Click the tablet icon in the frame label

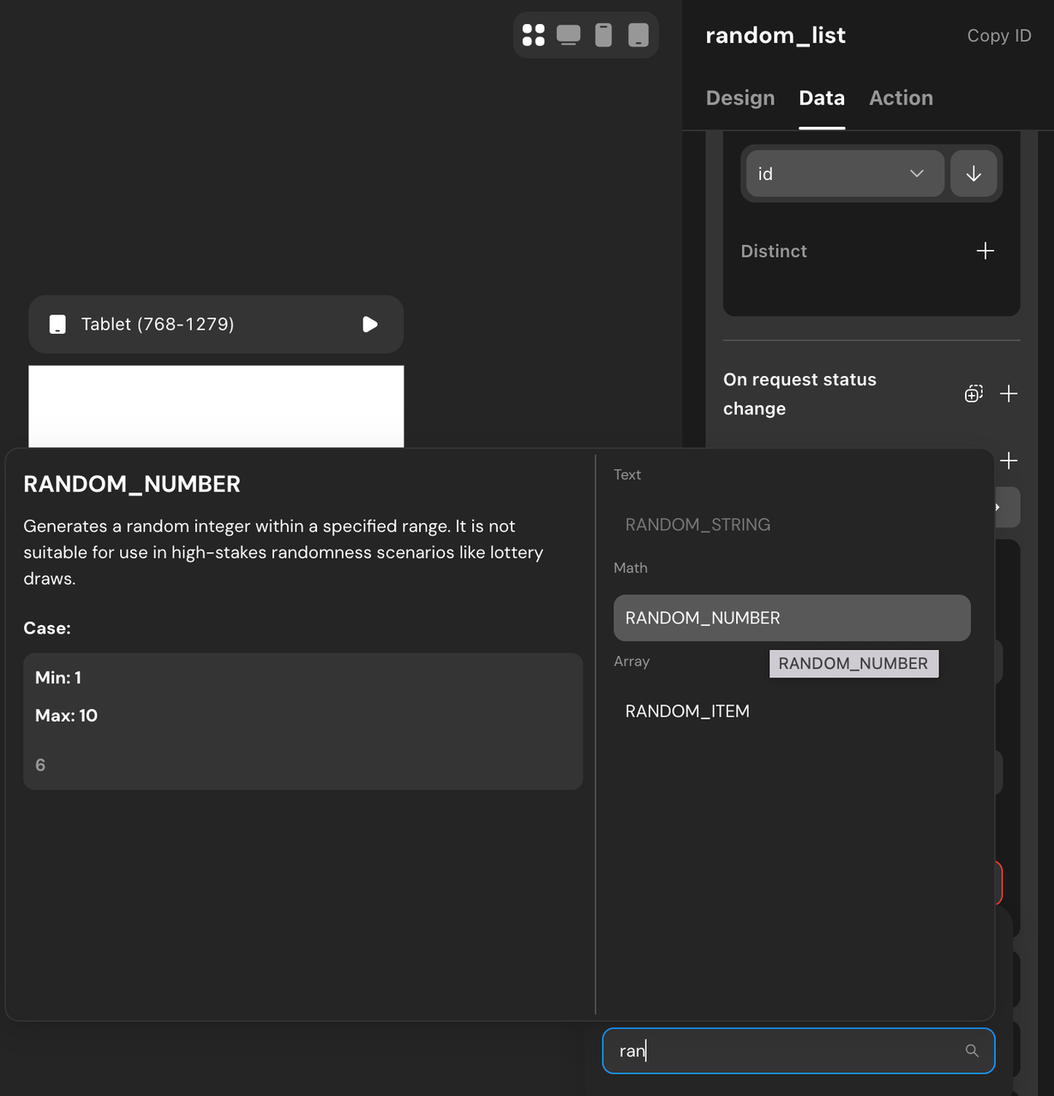coord(57,325)
